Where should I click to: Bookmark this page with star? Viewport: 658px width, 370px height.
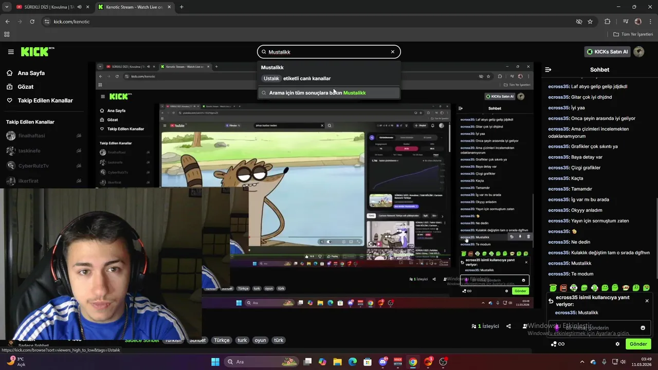click(590, 22)
